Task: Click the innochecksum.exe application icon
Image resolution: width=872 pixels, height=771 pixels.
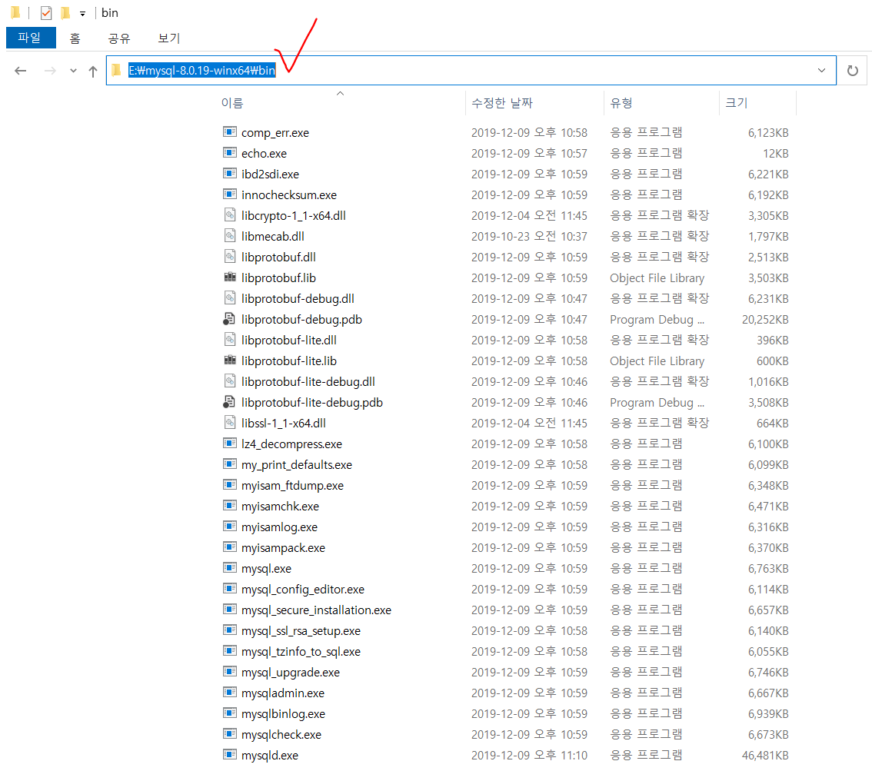Action: pyautogui.click(x=230, y=194)
